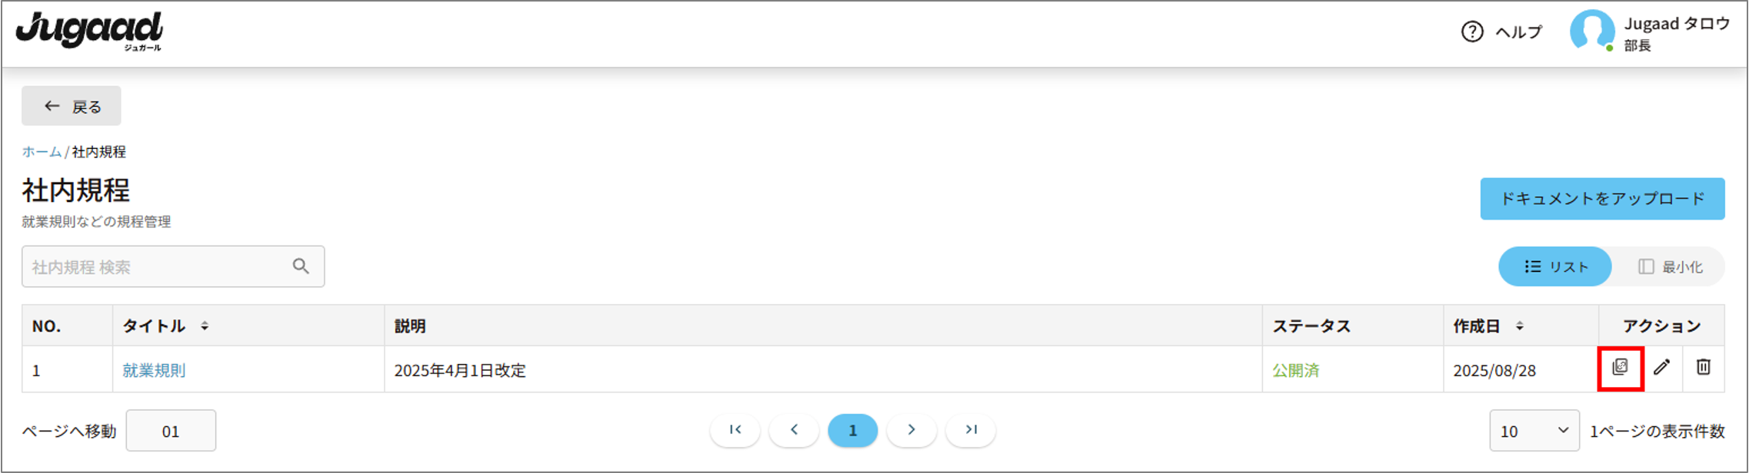Go to last page pagination icon

971,430
